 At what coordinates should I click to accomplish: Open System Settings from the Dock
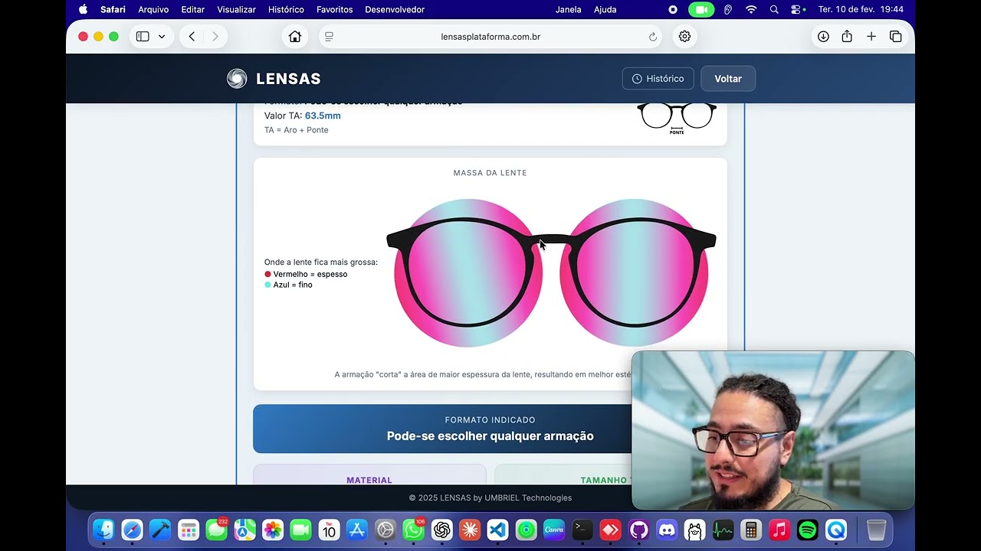point(386,530)
